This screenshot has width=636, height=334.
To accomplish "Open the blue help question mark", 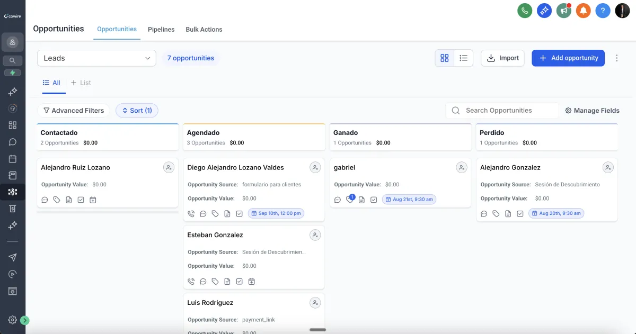I will tap(603, 11).
